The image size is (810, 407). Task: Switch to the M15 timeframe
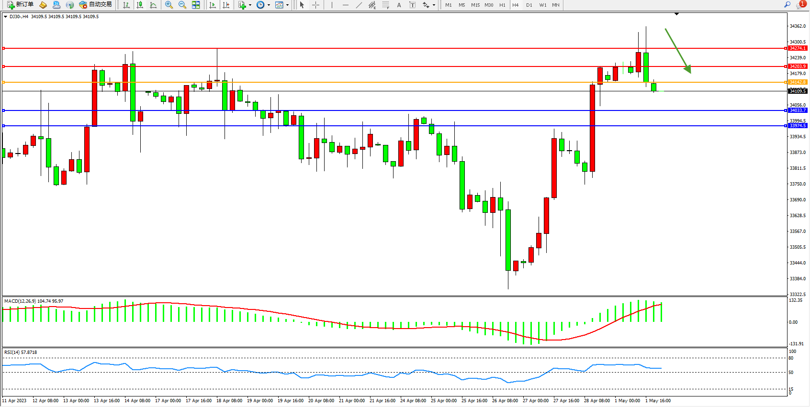[x=475, y=5]
